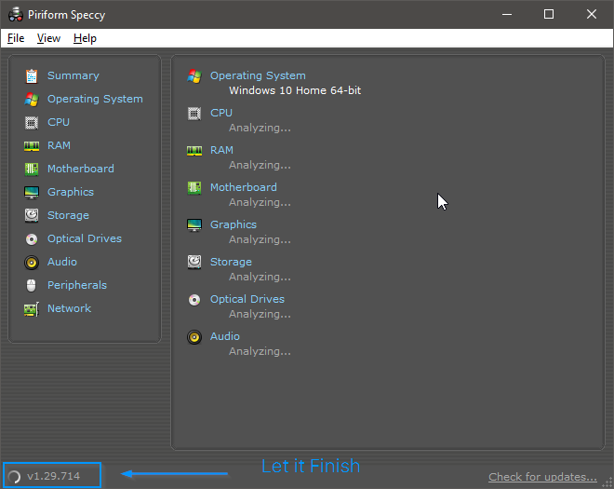Image resolution: width=614 pixels, height=489 pixels.
Task: Minimize the Piriform Speccy window
Action: point(507,15)
